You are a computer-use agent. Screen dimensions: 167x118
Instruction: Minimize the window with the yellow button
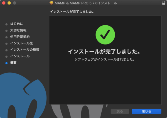9,3
